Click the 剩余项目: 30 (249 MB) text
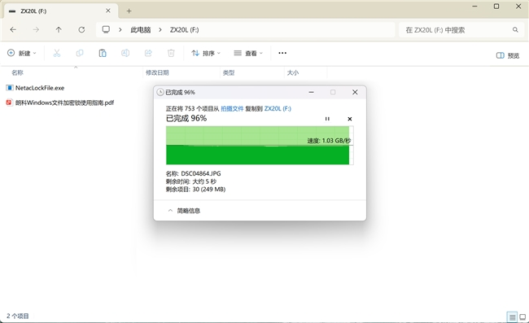The image size is (529, 323). pyautogui.click(x=195, y=190)
